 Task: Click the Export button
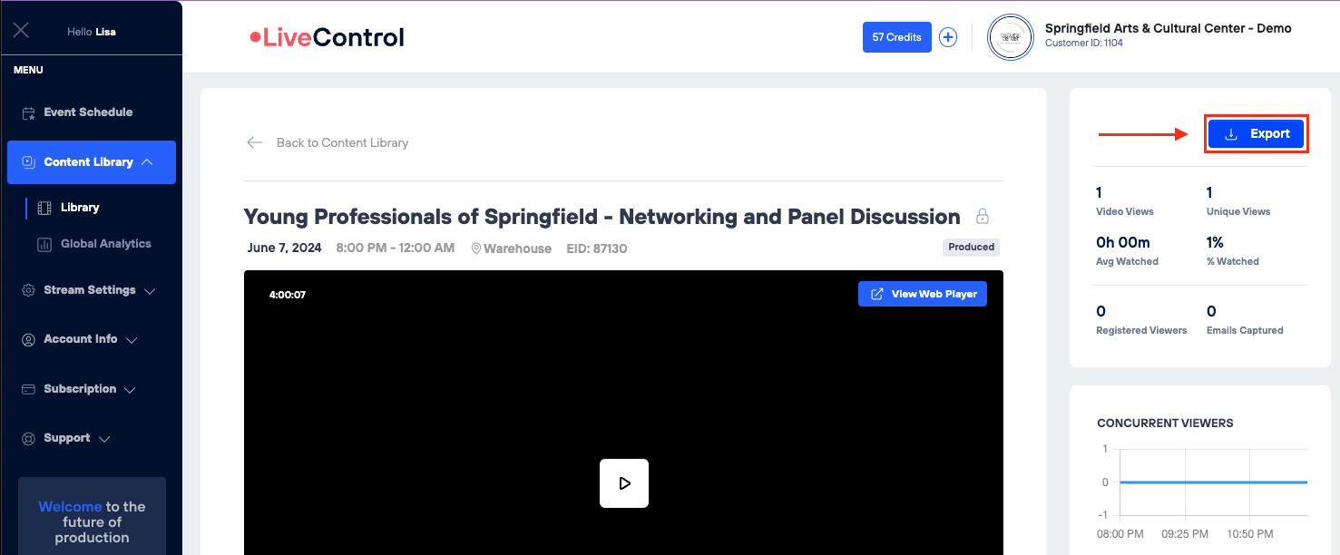1256,134
